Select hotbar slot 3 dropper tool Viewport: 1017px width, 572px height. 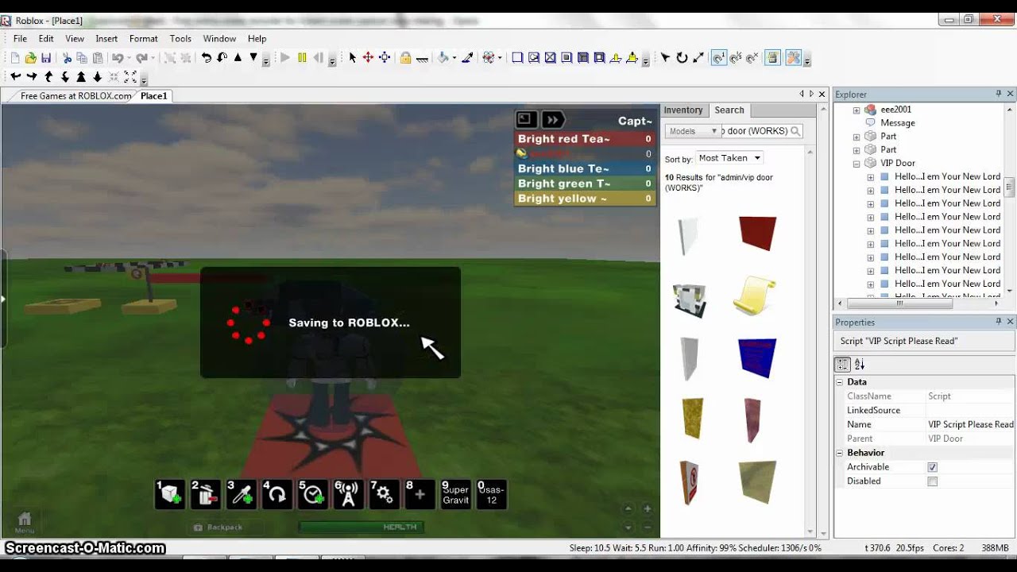pyautogui.click(x=241, y=494)
